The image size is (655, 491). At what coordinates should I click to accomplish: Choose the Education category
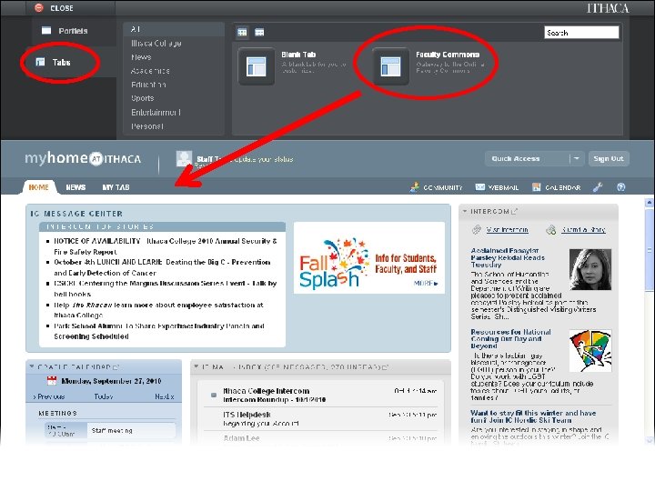coord(148,85)
